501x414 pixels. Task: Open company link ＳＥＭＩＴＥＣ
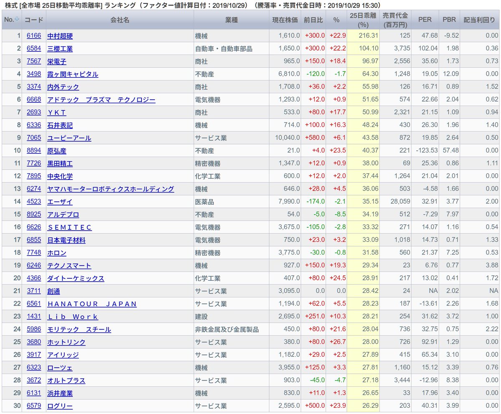pyautogui.click(x=69, y=227)
